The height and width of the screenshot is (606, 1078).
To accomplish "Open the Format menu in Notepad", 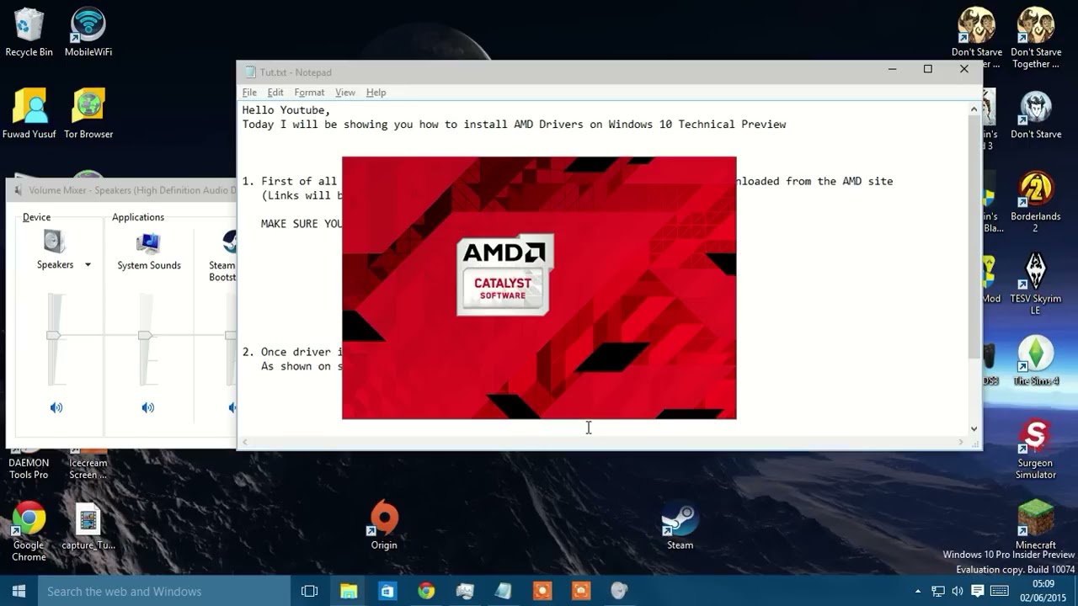I will [x=309, y=93].
